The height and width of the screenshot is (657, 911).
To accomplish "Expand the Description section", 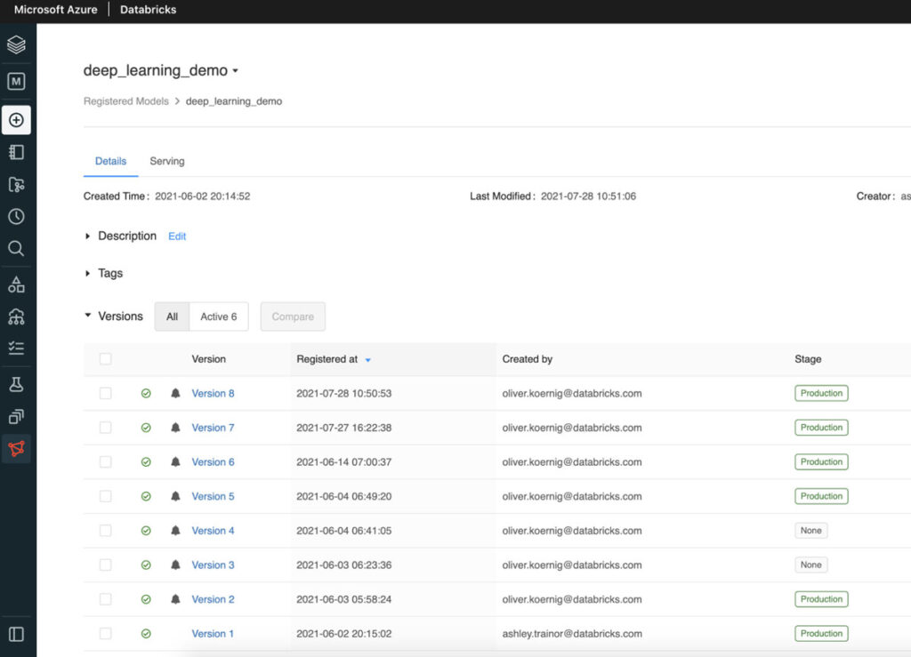I will pyautogui.click(x=87, y=236).
